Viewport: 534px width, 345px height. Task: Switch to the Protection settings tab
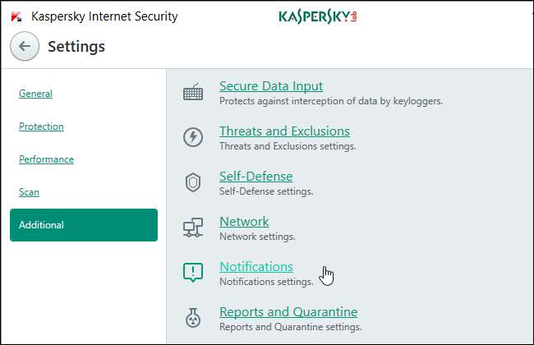coord(41,126)
